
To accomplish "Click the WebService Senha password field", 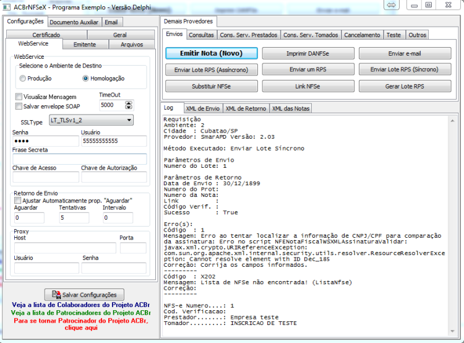I will [x=46, y=141].
